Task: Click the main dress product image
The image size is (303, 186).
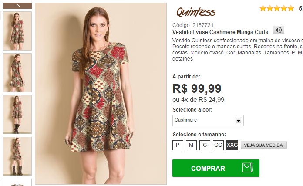Action: [x=101, y=94]
